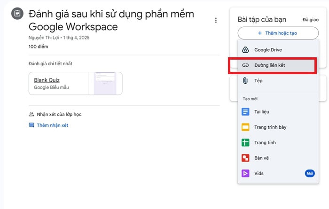329x209 pixels.
Task: Choose Tệp from the attachment menu
Action: 258,81
